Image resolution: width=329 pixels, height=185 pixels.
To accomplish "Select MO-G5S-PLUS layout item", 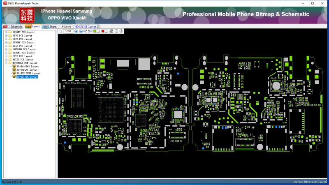I will coord(28,73).
